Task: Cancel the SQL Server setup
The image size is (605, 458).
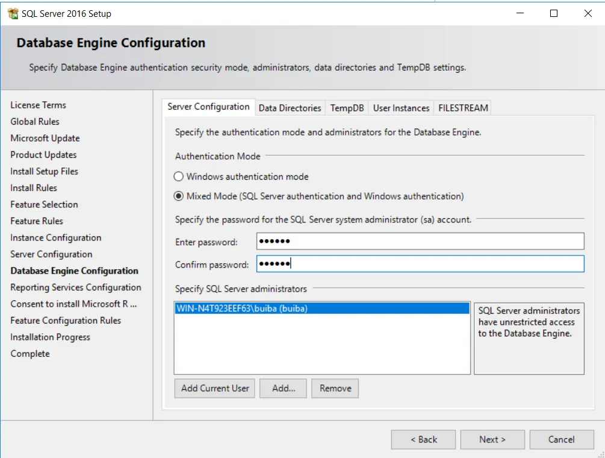Action: click(x=561, y=439)
